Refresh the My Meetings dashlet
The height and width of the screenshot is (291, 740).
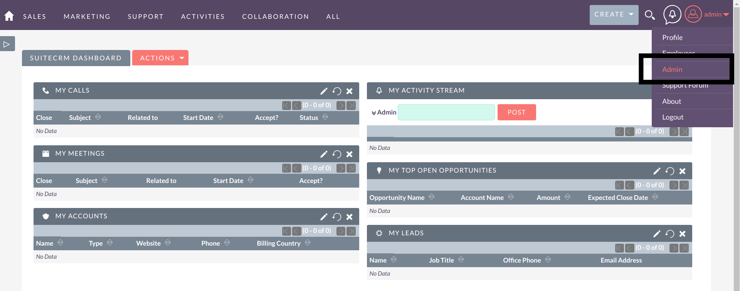(337, 154)
